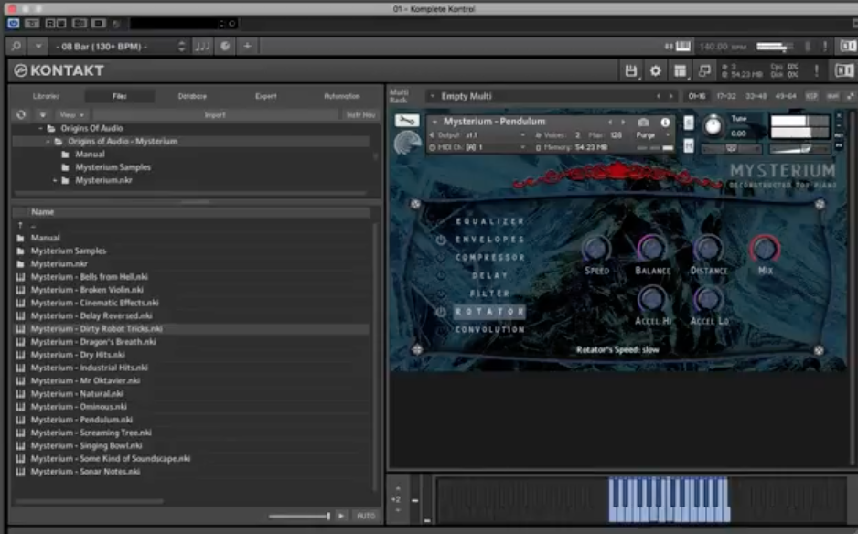
Task: Open the View dropdown in browser
Action: click(x=71, y=115)
